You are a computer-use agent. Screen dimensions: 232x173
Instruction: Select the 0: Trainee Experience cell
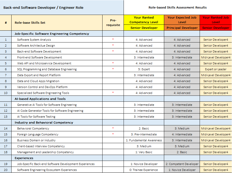tap(144, 170)
